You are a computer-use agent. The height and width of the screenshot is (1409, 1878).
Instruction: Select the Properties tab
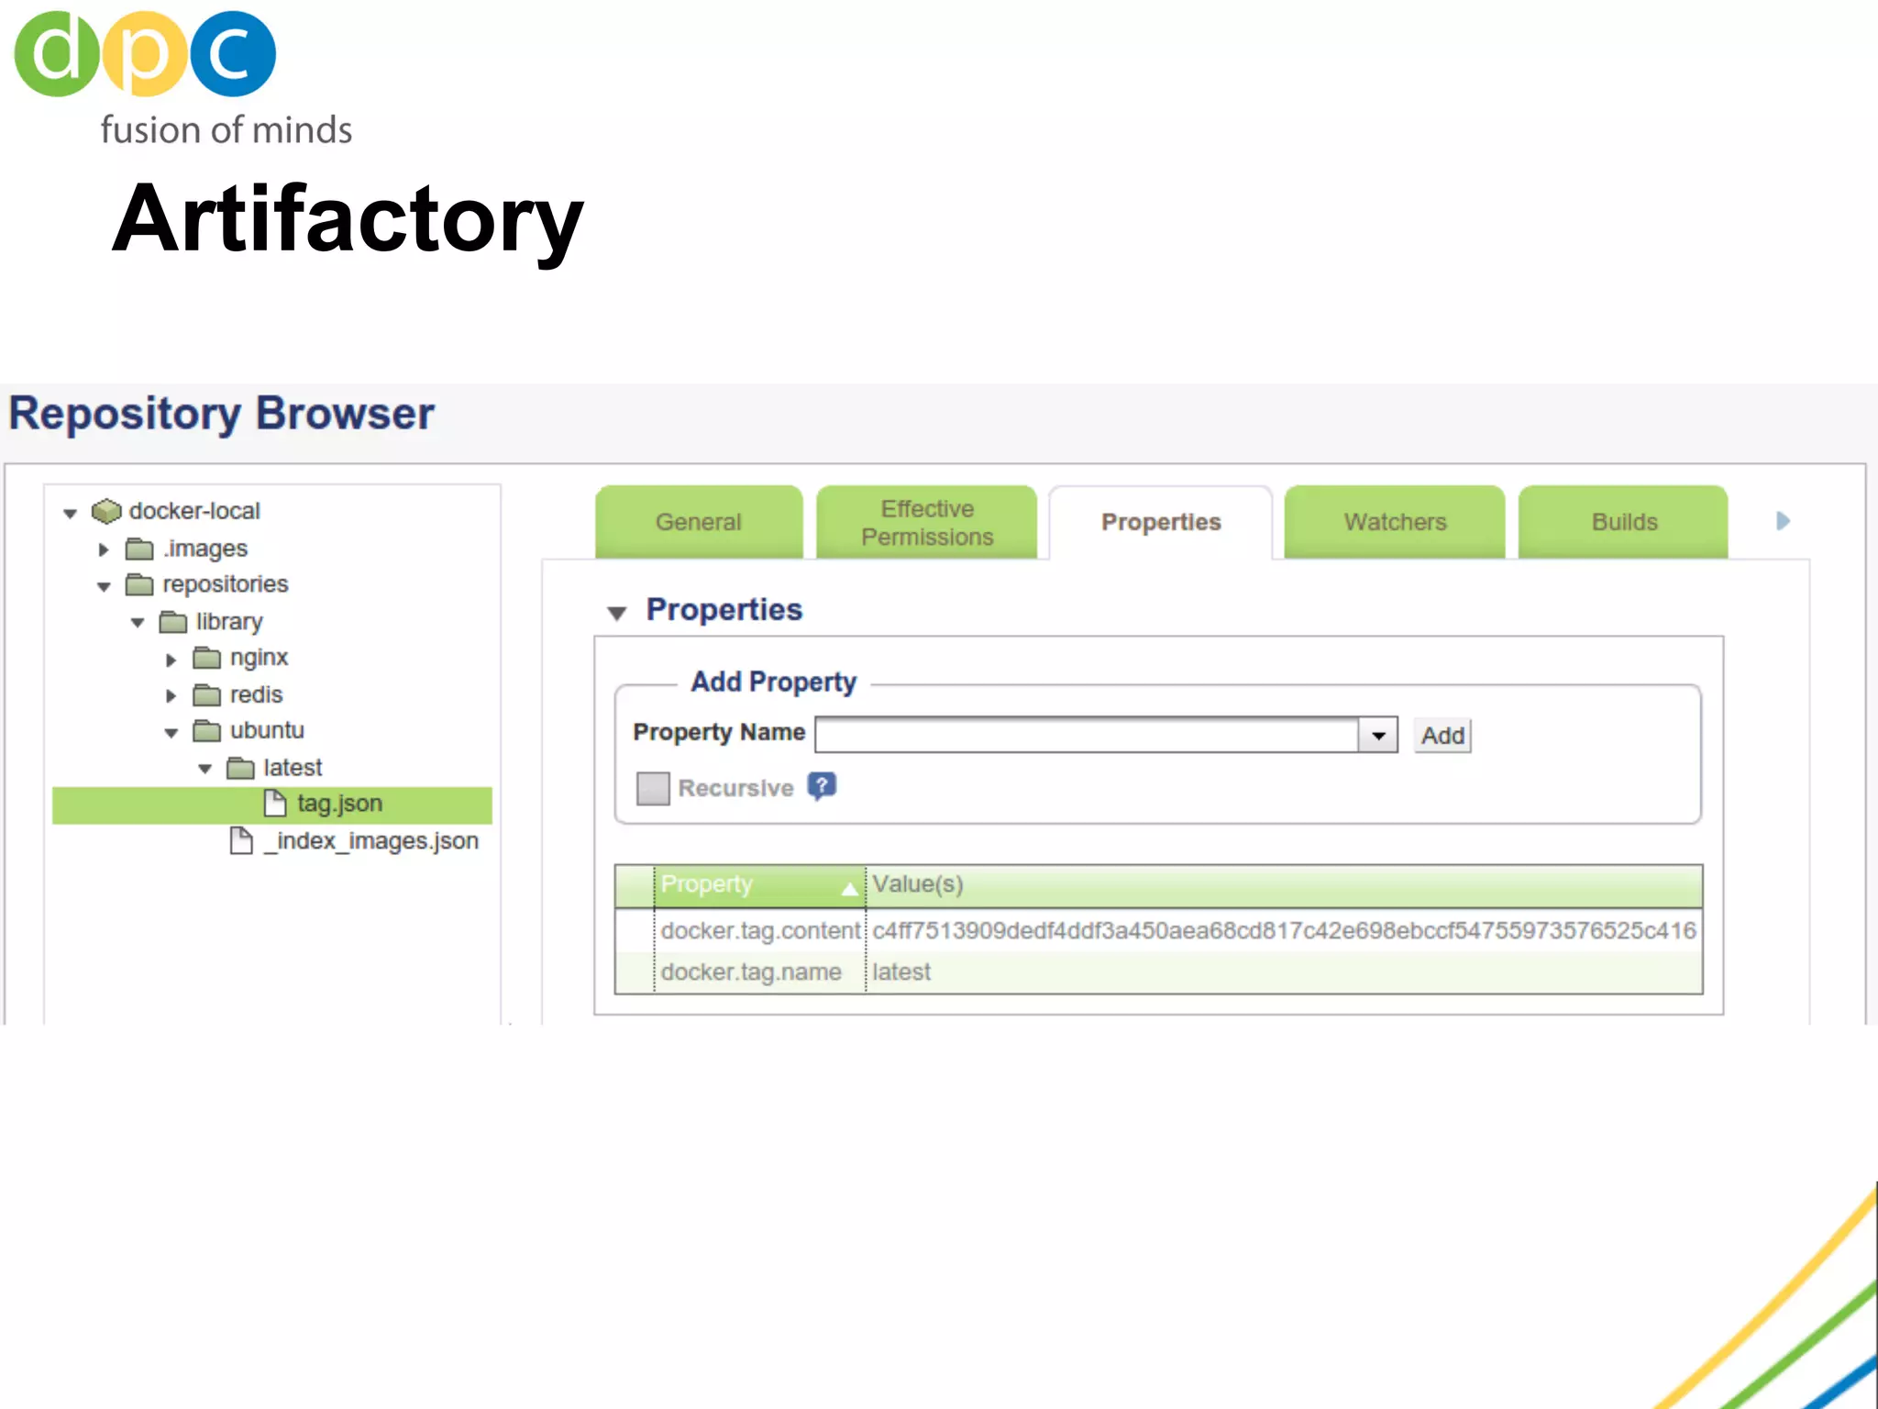pos(1161,522)
